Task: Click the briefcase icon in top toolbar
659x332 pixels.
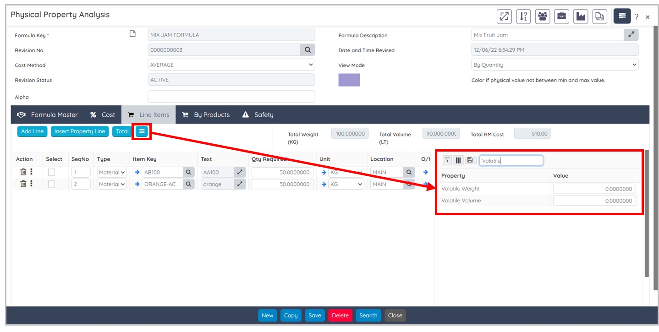Action: [x=561, y=16]
